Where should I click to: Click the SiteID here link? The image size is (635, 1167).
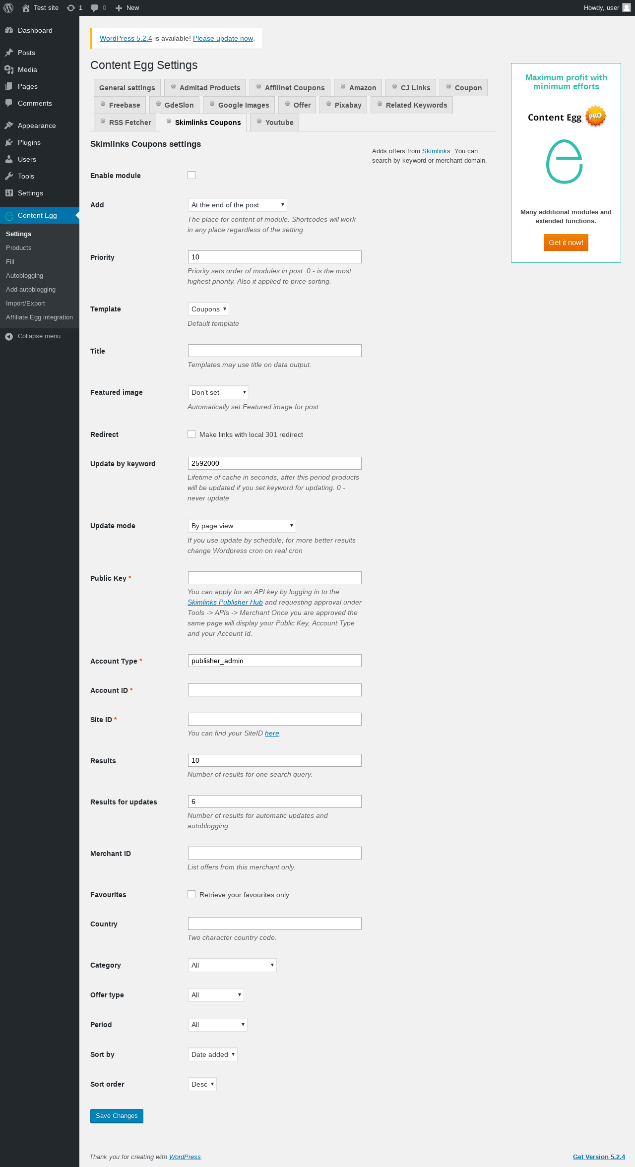pos(272,733)
